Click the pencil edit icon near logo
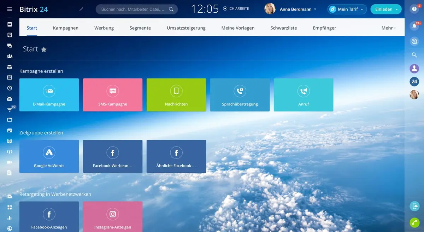The image size is (424, 232). coord(81,9)
